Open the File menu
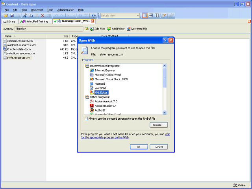252x189 pixels. point(7,10)
